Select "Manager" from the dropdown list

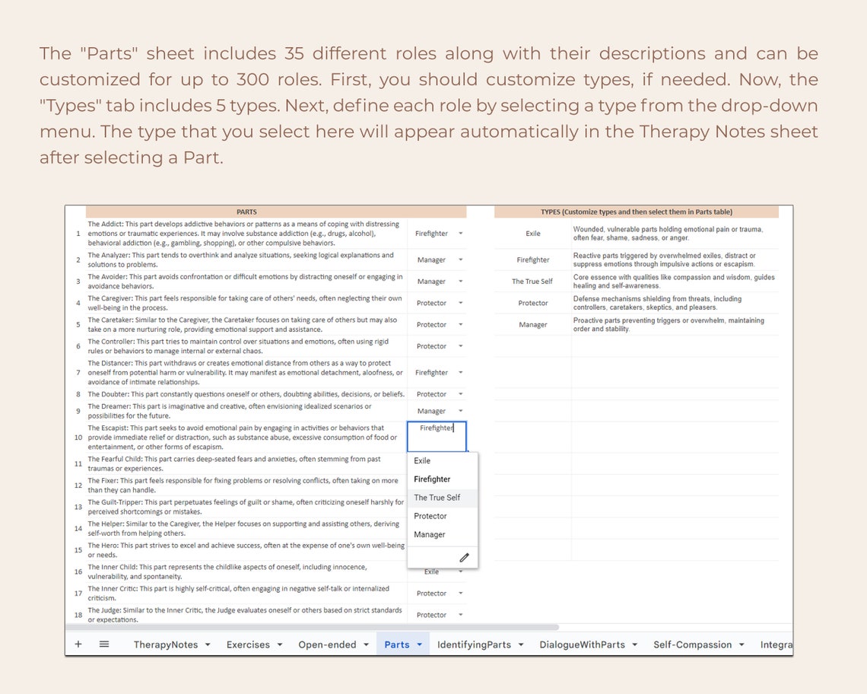coord(430,534)
